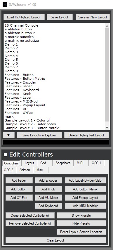Click the black text field below layout buttons

56,142
